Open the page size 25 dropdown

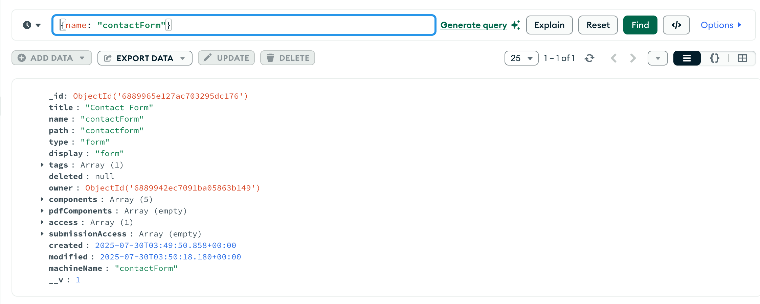pyautogui.click(x=521, y=58)
